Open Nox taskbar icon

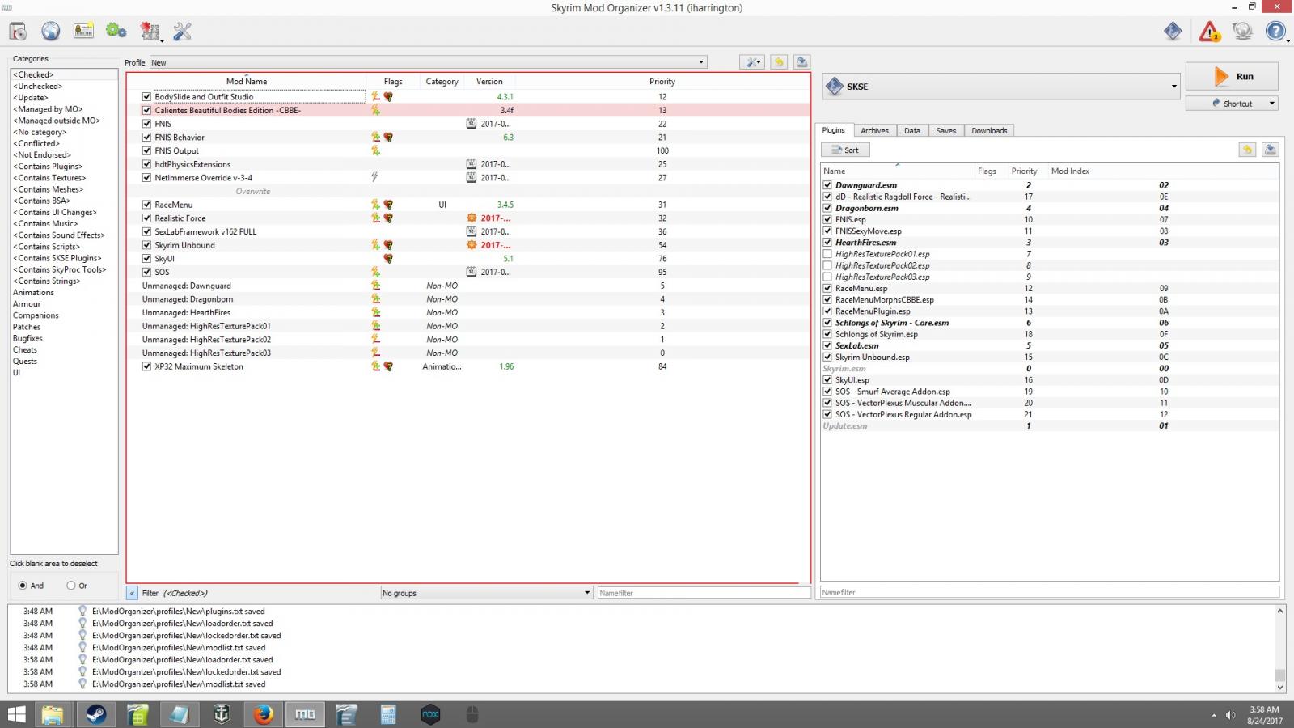coord(430,714)
